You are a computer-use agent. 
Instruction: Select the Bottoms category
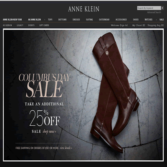pyautogui.click(x=62, y=20)
